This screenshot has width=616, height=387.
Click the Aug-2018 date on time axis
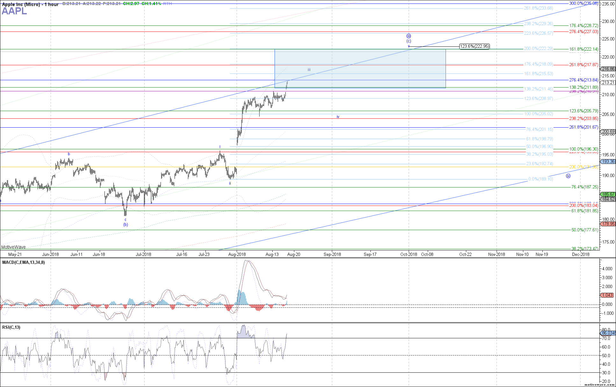tap(237, 254)
